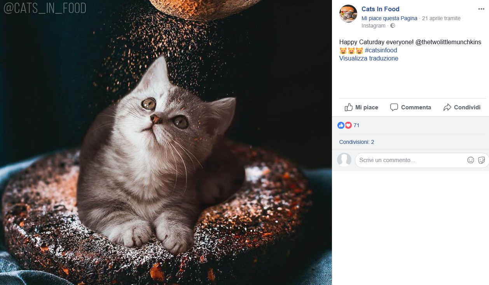
Task: Click the blue thumbs-up reaction icon
Action: [x=341, y=125]
